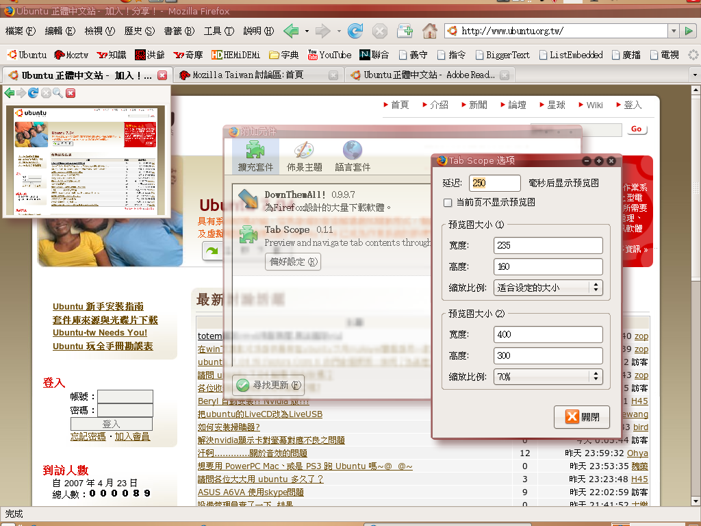Click the green Go arrow beside the URL bar
701x526 pixels.
(689, 31)
